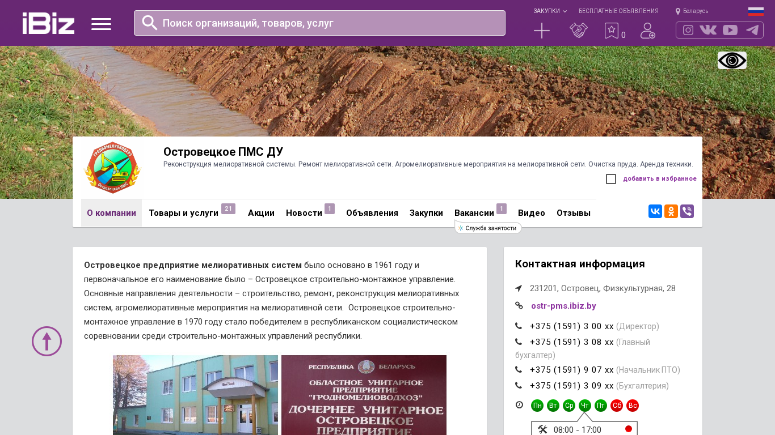Focus the organization search field

click(x=319, y=23)
